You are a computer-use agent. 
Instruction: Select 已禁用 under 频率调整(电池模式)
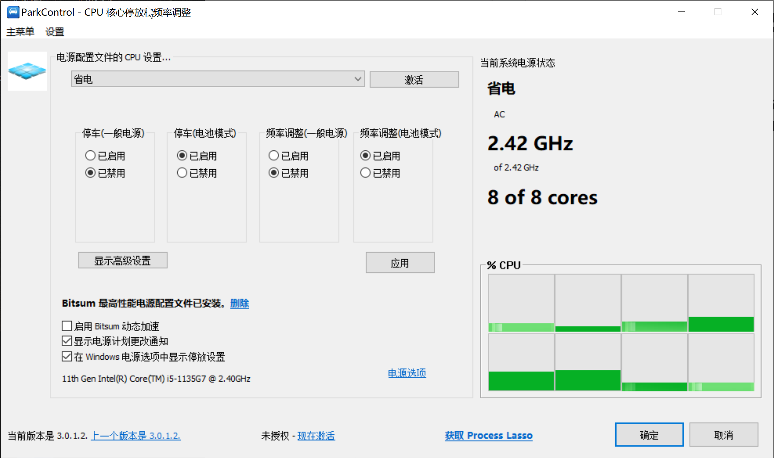pyautogui.click(x=365, y=173)
